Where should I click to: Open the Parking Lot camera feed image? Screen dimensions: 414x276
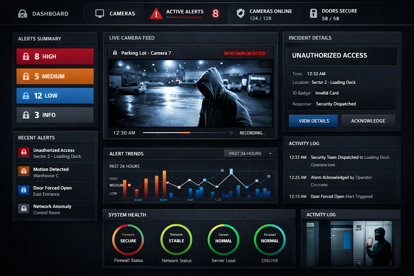(191, 93)
